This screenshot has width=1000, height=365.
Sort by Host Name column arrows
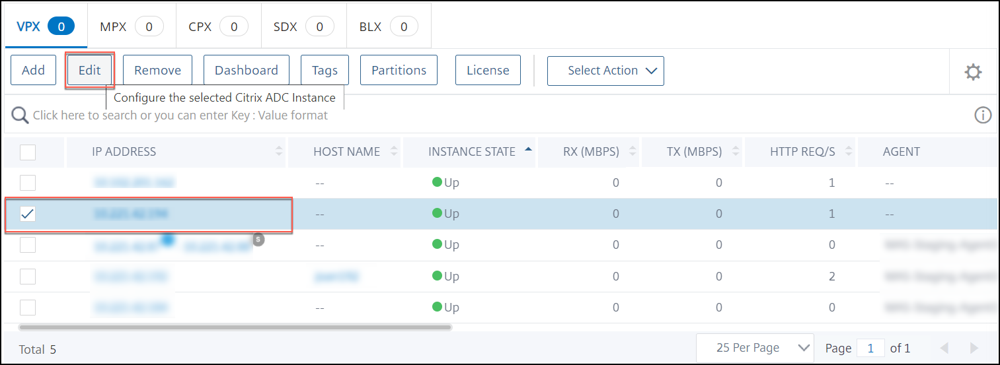(x=395, y=152)
